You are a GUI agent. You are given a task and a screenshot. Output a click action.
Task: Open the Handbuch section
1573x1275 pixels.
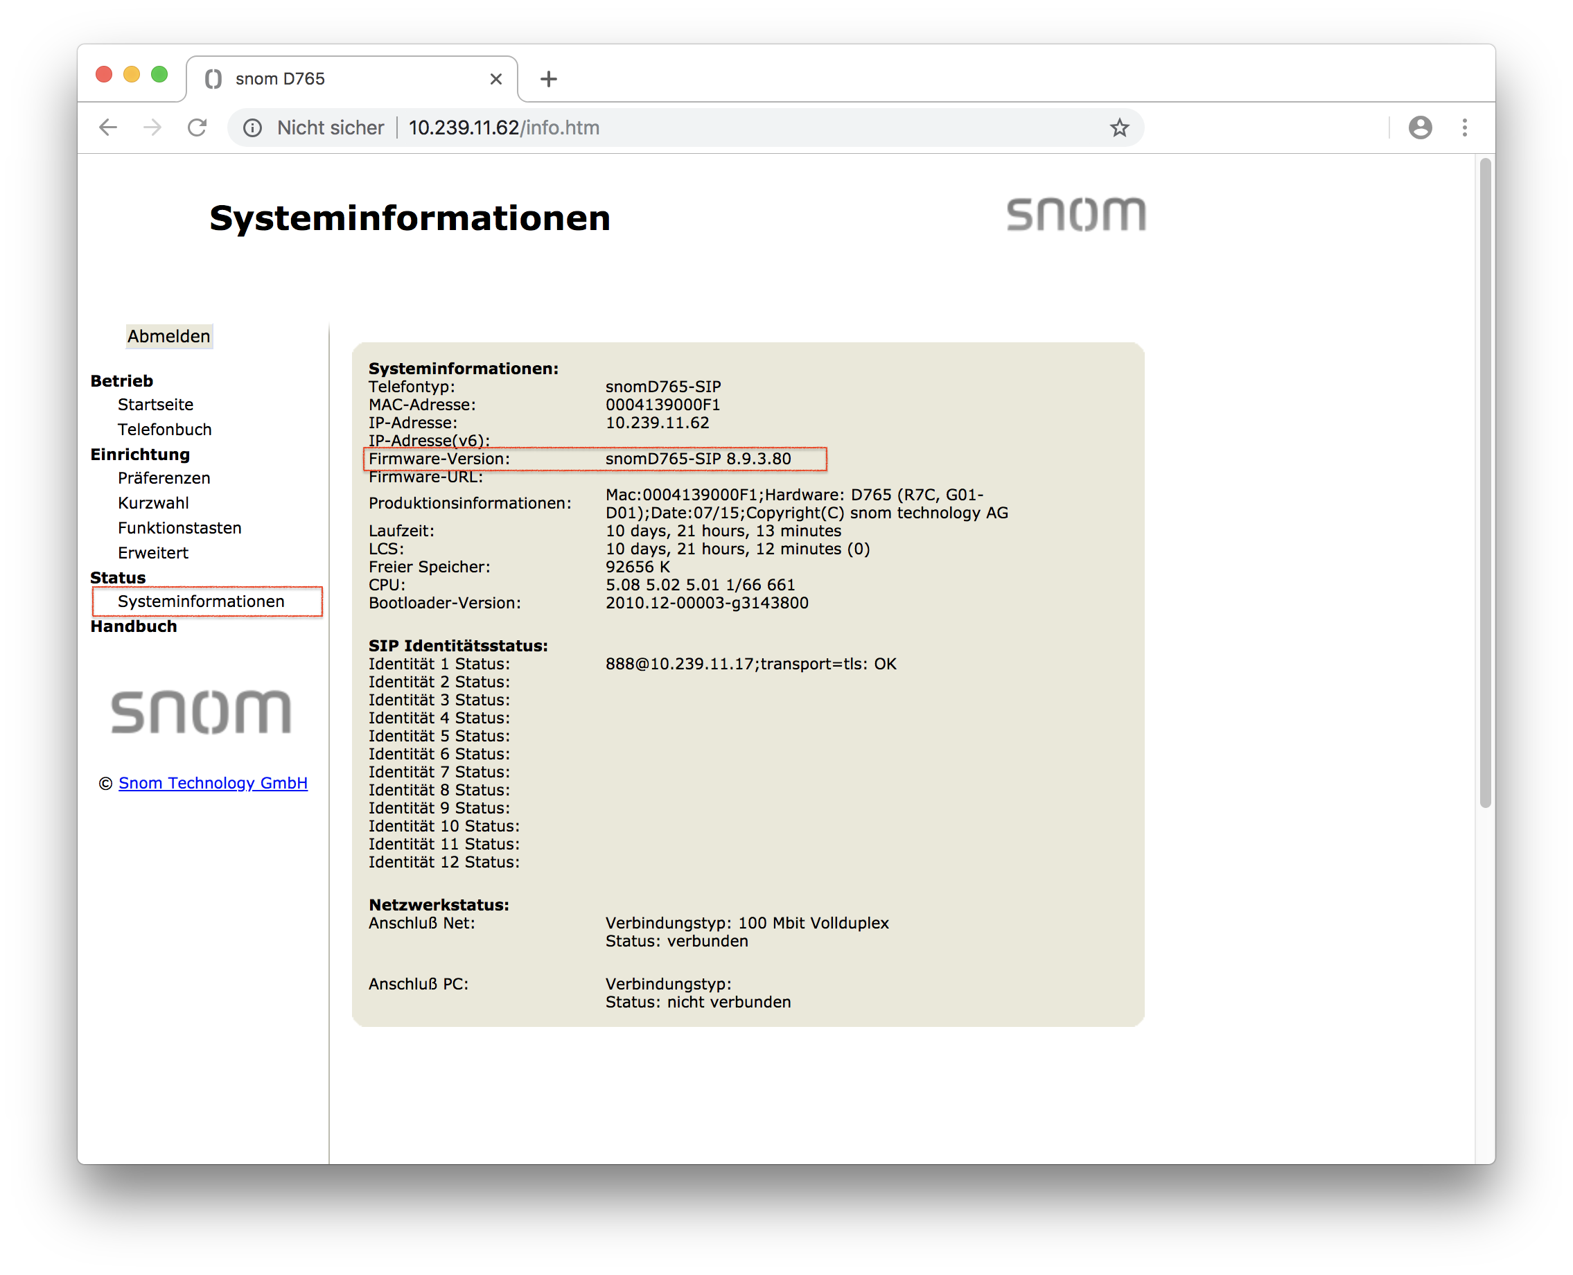point(134,626)
